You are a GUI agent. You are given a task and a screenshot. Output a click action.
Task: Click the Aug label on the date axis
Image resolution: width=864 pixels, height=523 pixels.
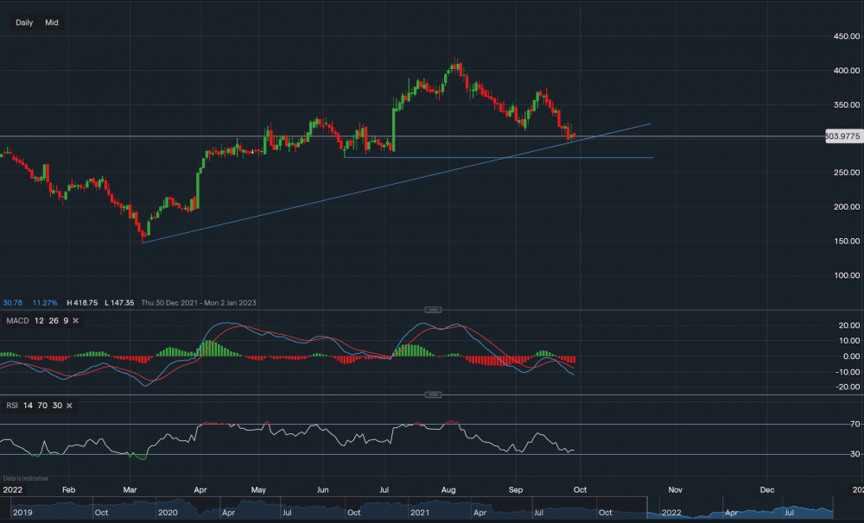(x=448, y=488)
